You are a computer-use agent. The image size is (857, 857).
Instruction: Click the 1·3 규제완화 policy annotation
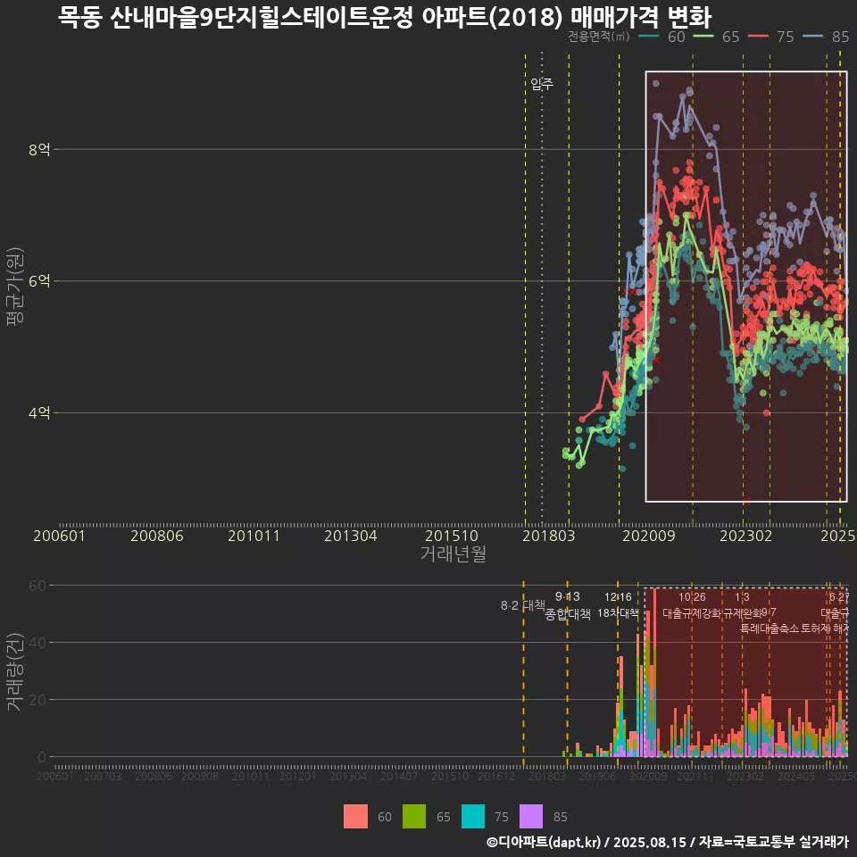[x=742, y=605]
